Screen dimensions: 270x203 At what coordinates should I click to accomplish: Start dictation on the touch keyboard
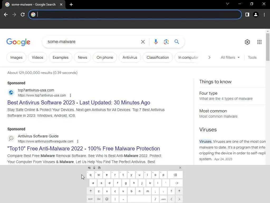click(x=94, y=168)
